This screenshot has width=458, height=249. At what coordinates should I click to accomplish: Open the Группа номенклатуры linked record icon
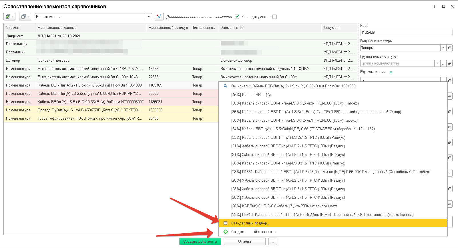click(x=450, y=63)
